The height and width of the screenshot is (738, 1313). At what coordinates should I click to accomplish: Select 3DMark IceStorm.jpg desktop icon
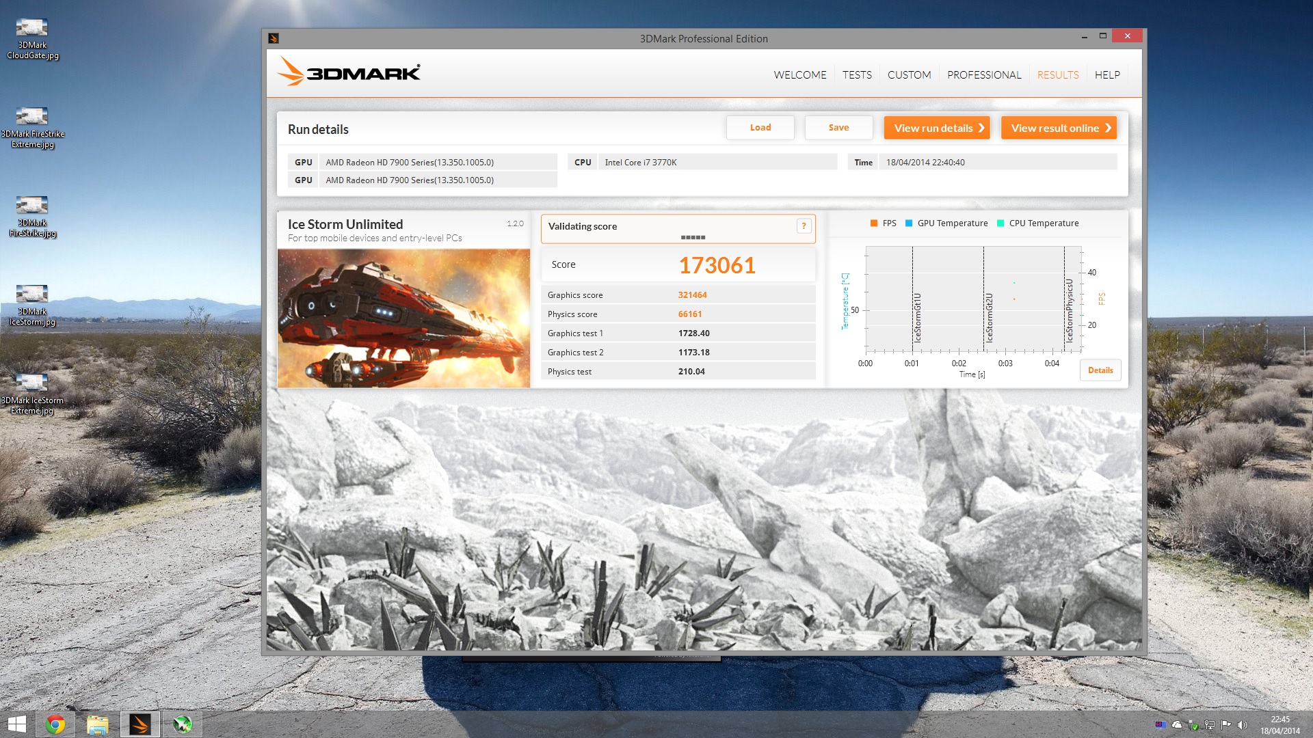pyautogui.click(x=32, y=305)
